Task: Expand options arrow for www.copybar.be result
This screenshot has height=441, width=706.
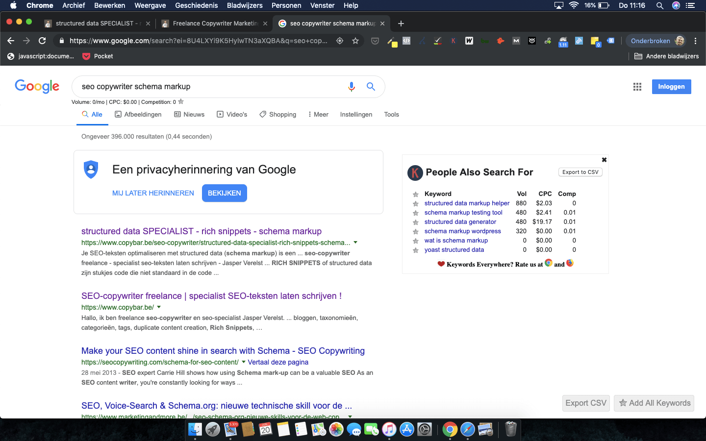Action: [x=159, y=307]
